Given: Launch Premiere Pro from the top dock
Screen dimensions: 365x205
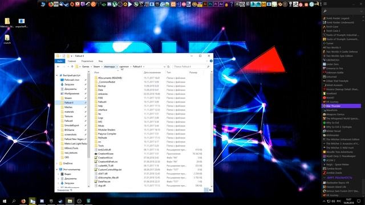Looking at the screenshot, I should 216,4.
